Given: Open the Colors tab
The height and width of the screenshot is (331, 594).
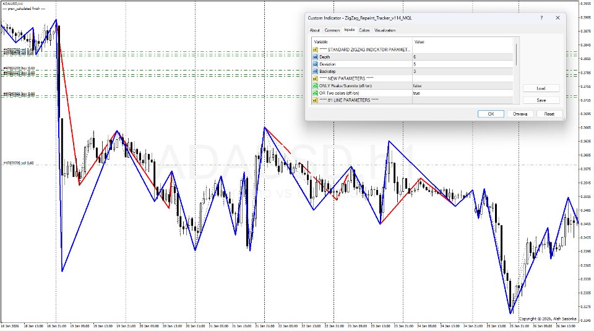Looking at the screenshot, I should point(364,30).
